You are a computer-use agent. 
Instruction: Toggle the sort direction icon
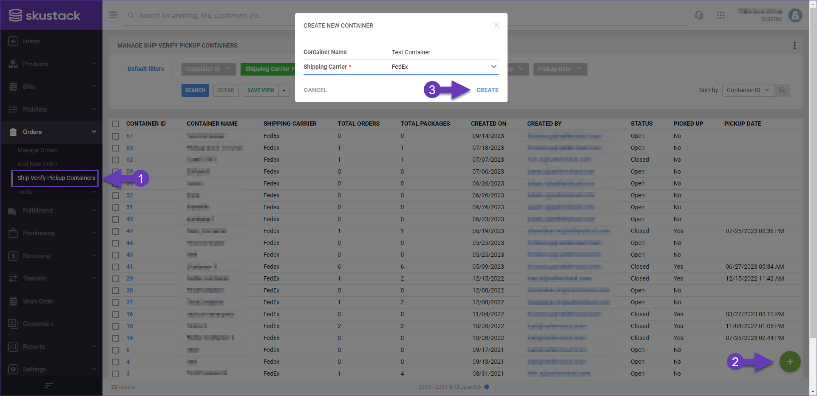coord(782,90)
